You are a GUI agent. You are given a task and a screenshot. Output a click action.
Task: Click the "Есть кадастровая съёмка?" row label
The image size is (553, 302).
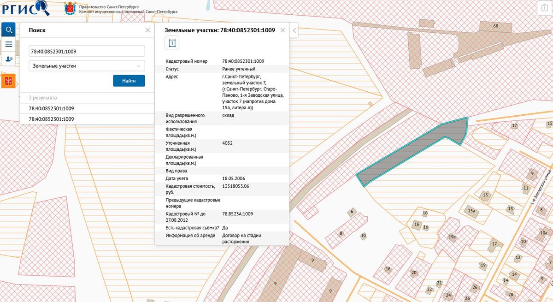(x=192, y=228)
